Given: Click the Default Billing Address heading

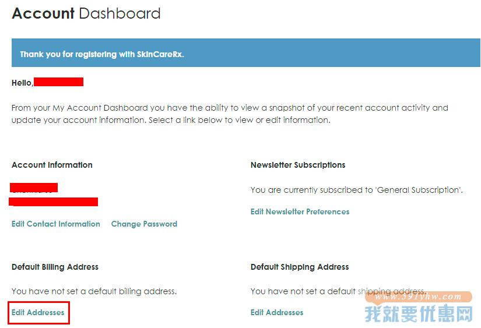Looking at the screenshot, I should tap(55, 267).
